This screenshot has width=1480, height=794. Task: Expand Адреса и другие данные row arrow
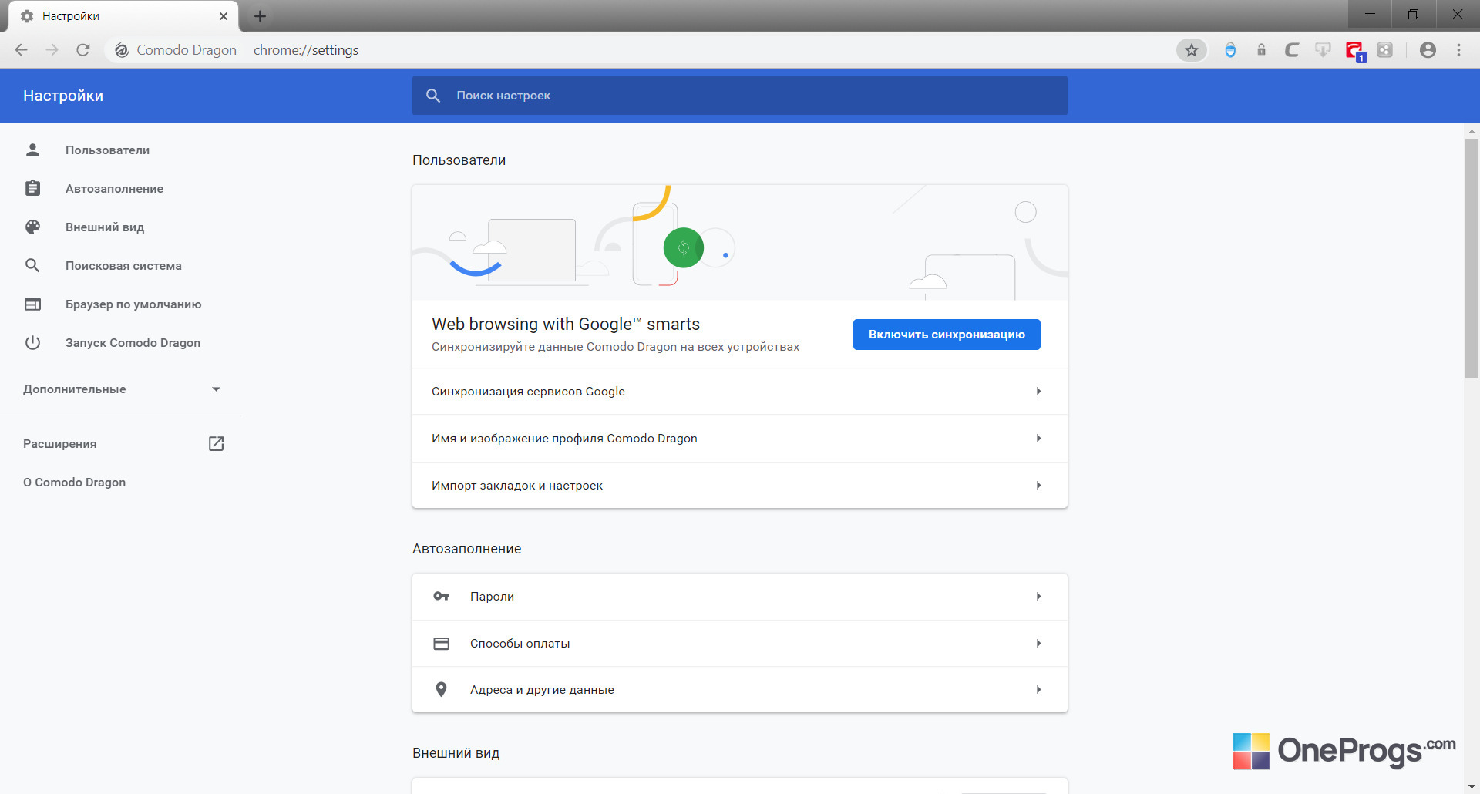click(x=1038, y=690)
